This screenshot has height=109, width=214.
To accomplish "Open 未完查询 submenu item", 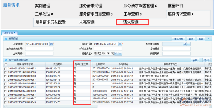I will tap(87, 22).
